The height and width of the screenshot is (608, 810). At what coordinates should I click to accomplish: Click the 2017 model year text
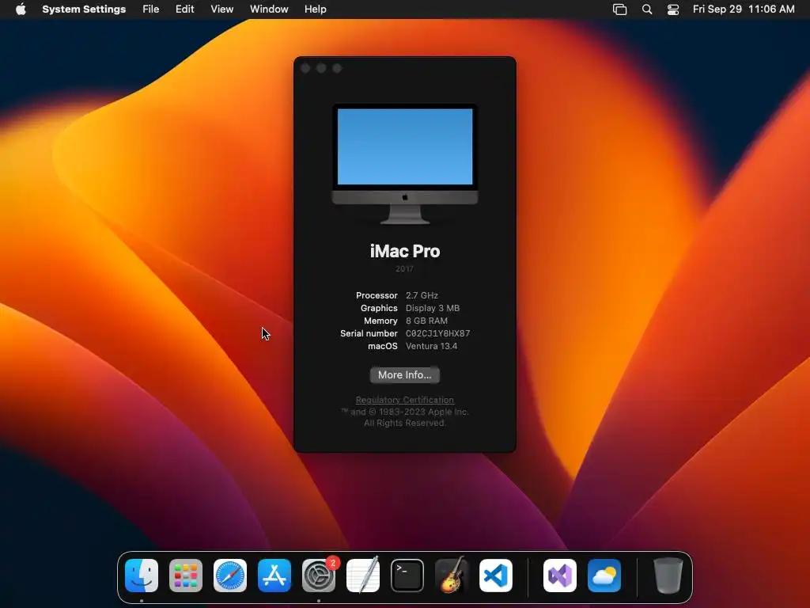point(404,269)
